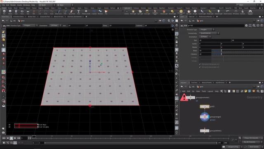Image resolution: width=264 pixels, height=149 pixels.
Task: Click the Camera shelf tool
Action: click(x=127, y=12)
